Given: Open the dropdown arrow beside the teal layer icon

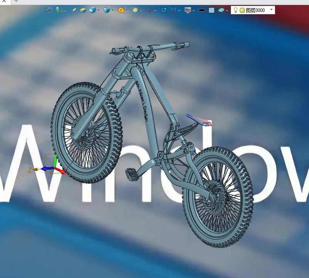Looking at the screenshot, I should [227, 10].
